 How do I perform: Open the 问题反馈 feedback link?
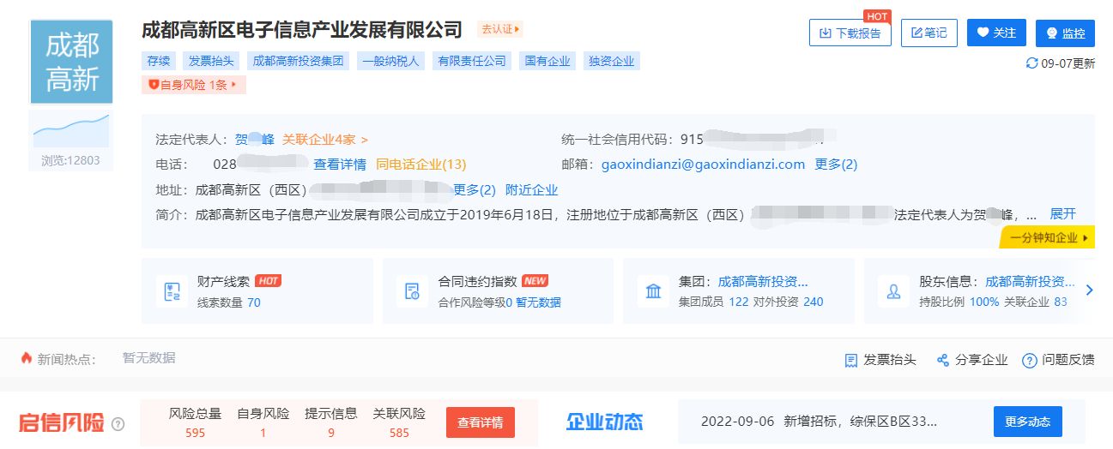pyautogui.click(x=1058, y=360)
